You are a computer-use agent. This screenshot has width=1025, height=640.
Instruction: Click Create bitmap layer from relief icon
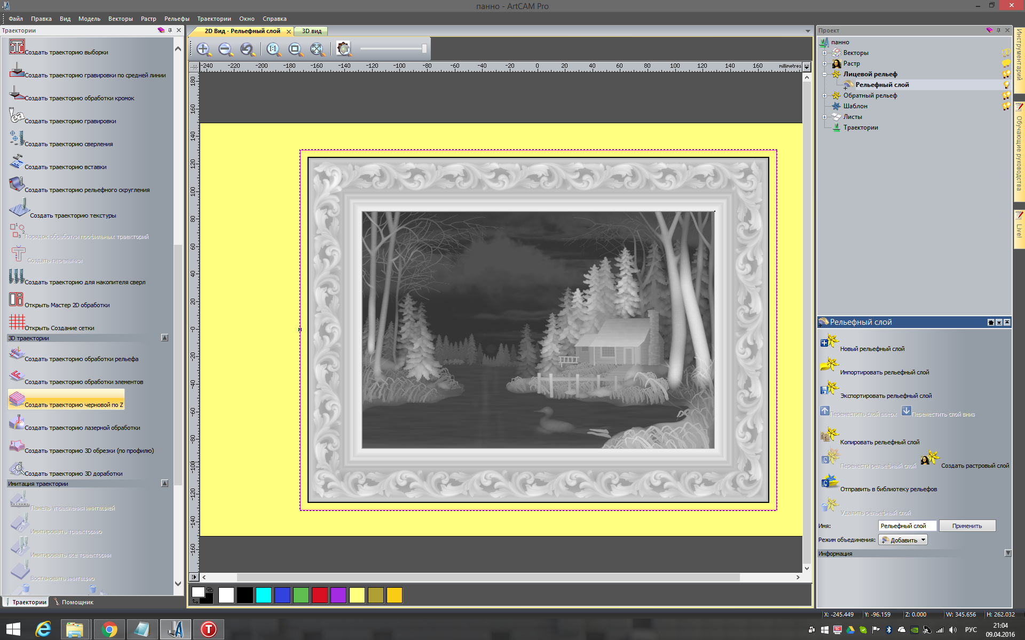pyautogui.click(x=929, y=459)
